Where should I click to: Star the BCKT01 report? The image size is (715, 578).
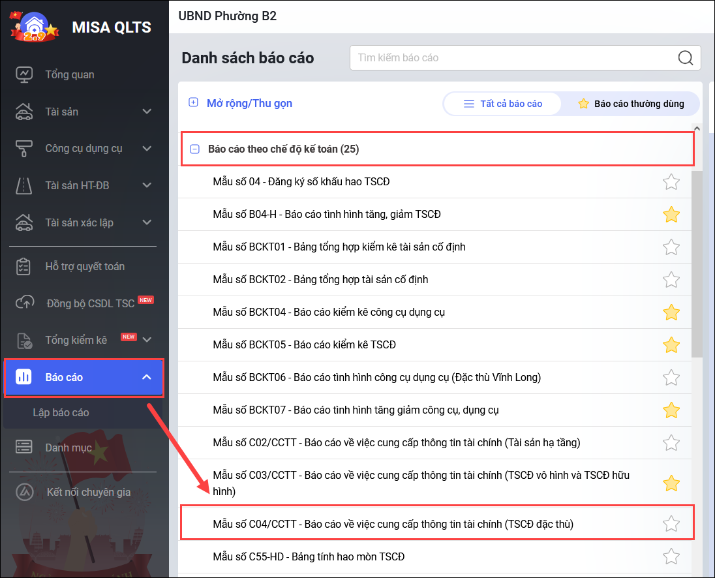coord(671,247)
